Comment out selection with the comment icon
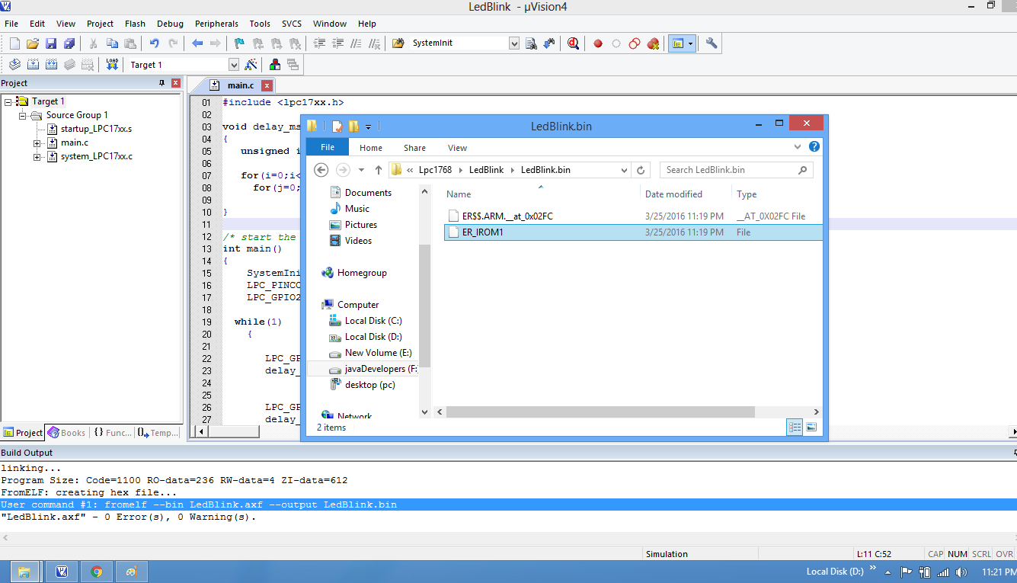Screen dimensions: 1017x583 tap(357, 43)
